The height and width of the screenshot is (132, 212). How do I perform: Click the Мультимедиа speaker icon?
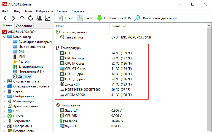pos(10,101)
